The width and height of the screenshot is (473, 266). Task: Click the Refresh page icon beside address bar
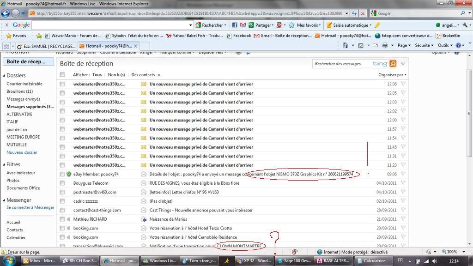pos(354,13)
